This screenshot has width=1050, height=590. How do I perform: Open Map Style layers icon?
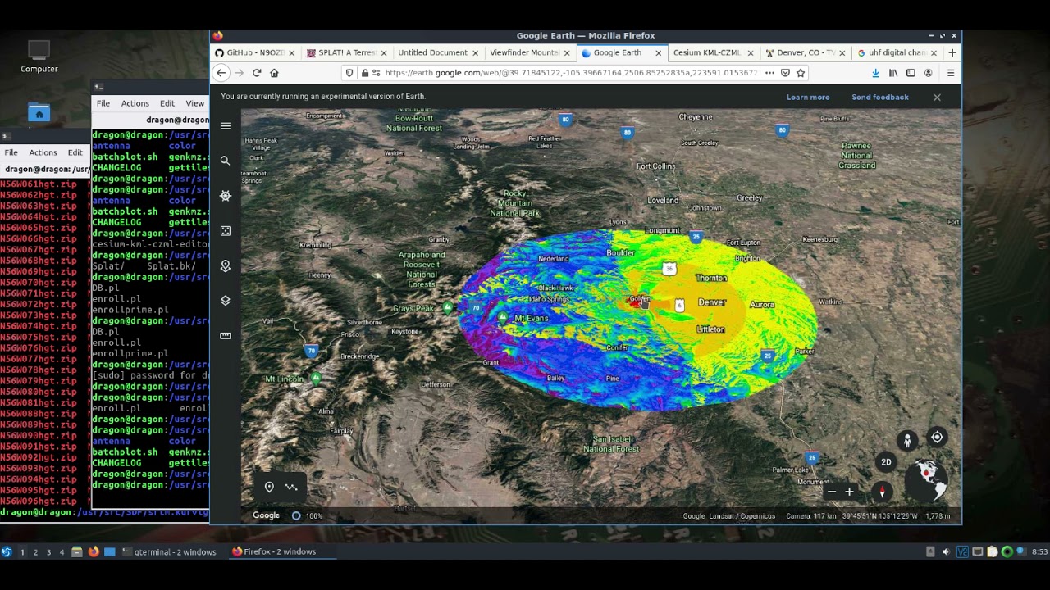[226, 301]
